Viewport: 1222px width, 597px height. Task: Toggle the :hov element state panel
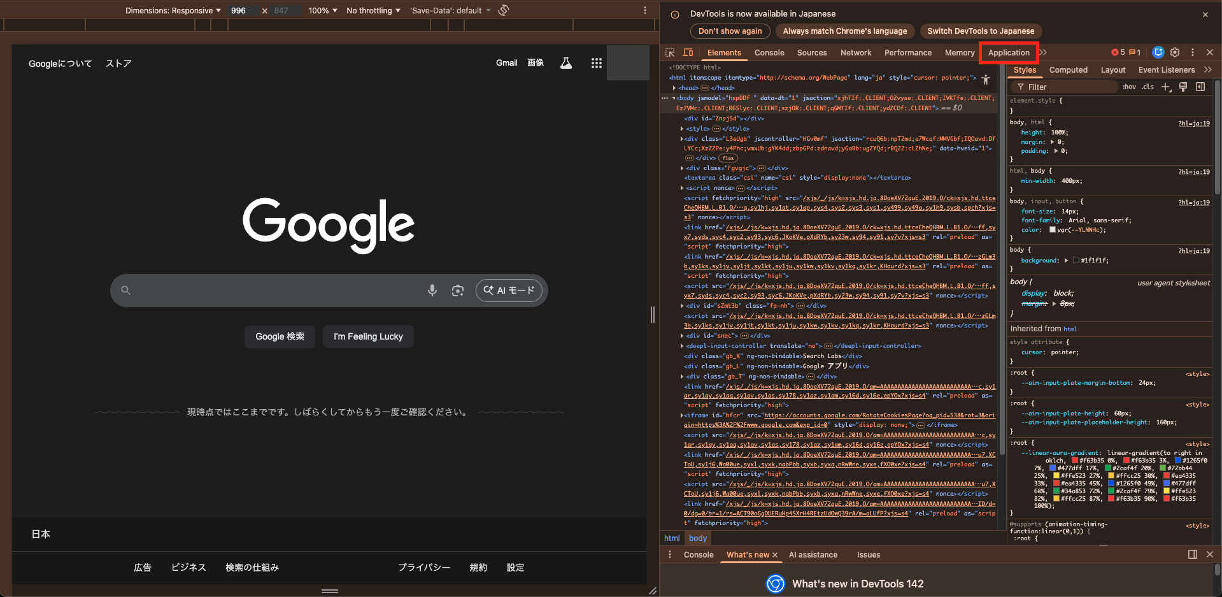[x=1129, y=87]
